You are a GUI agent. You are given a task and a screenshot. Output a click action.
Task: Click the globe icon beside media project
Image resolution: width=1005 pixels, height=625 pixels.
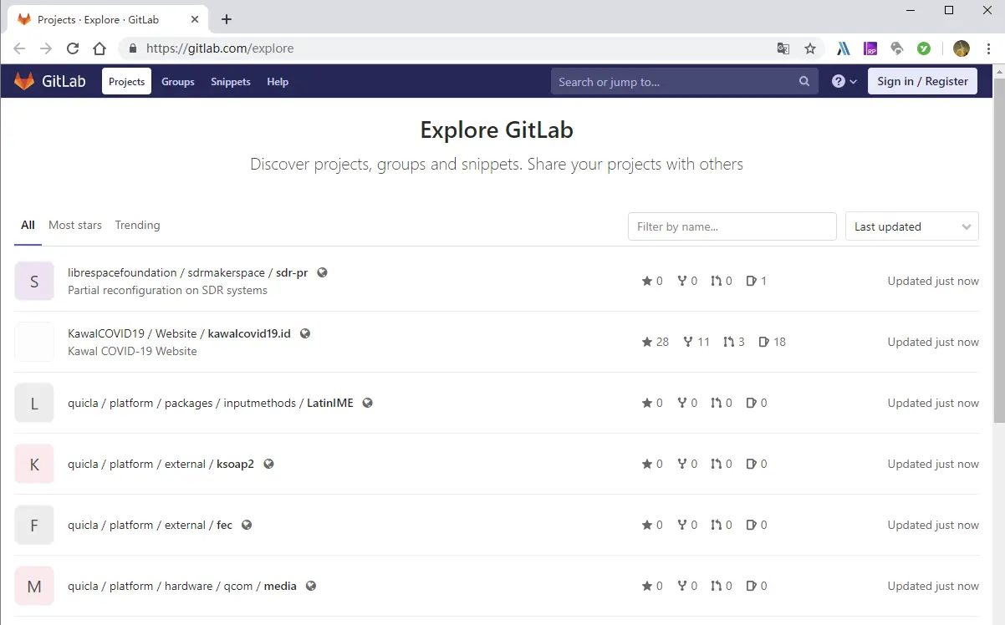coord(311,586)
